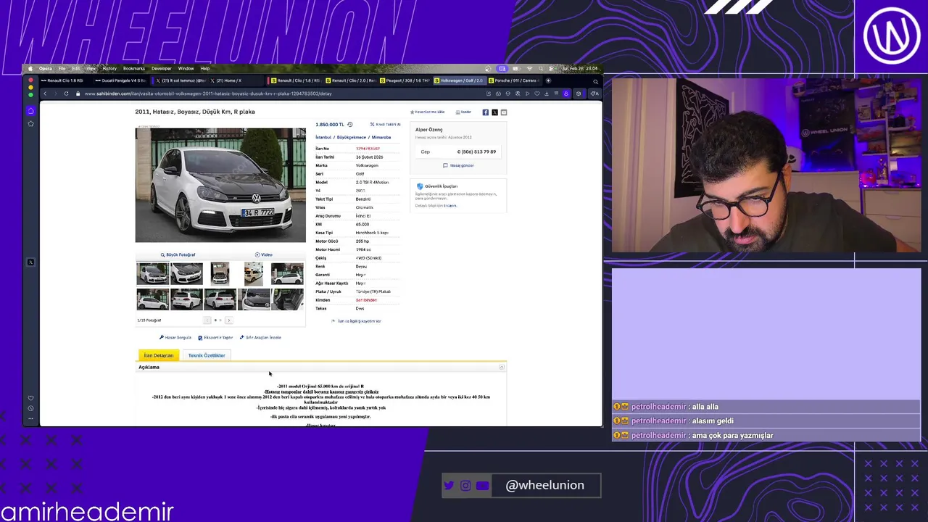Click Sıfır Araçları İncele link
Image resolution: width=928 pixels, height=522 pixels.
click(260, 337)
